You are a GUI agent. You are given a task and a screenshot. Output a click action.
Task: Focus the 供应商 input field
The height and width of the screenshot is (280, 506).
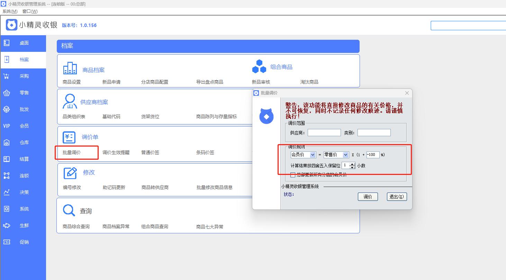click(324, 132)
